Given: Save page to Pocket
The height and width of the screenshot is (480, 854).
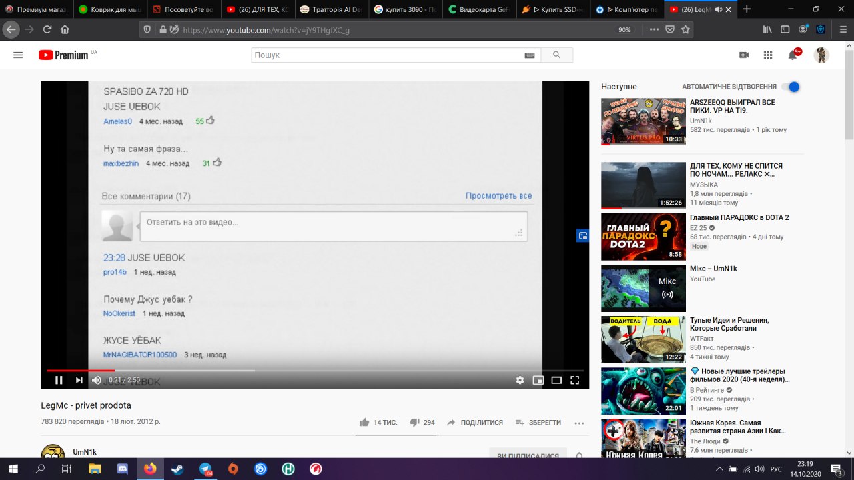Looking at the screenshot, I should [670, 29].
